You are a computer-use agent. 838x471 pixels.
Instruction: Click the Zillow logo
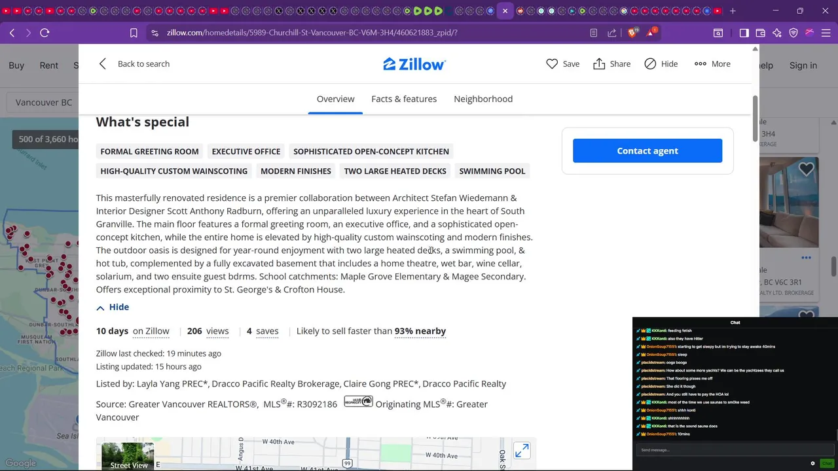point(414,64)
